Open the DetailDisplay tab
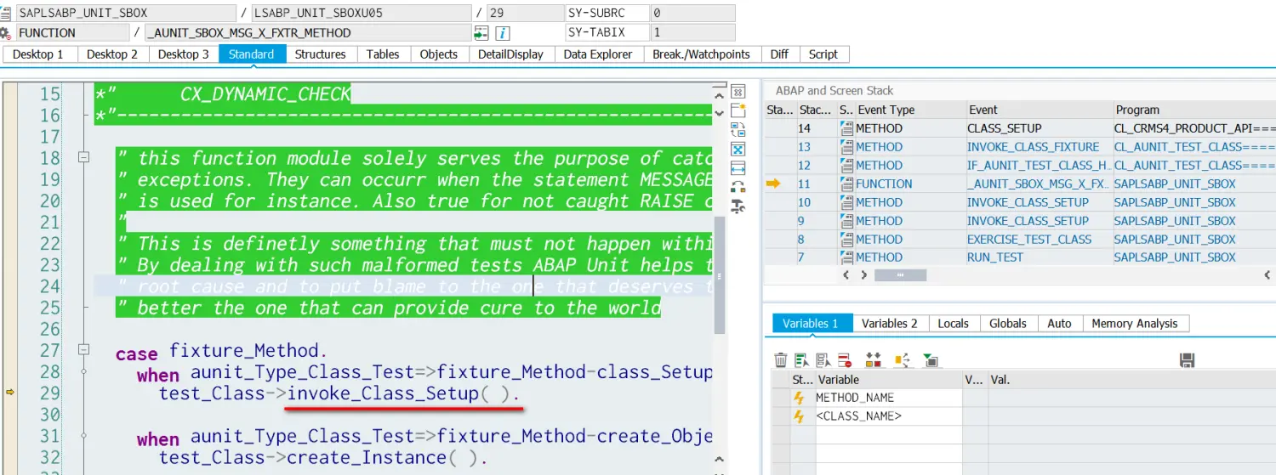Image resolution: width=1276 pixels, height=475 pixels. pyautogui.click(x=510, y=54)
